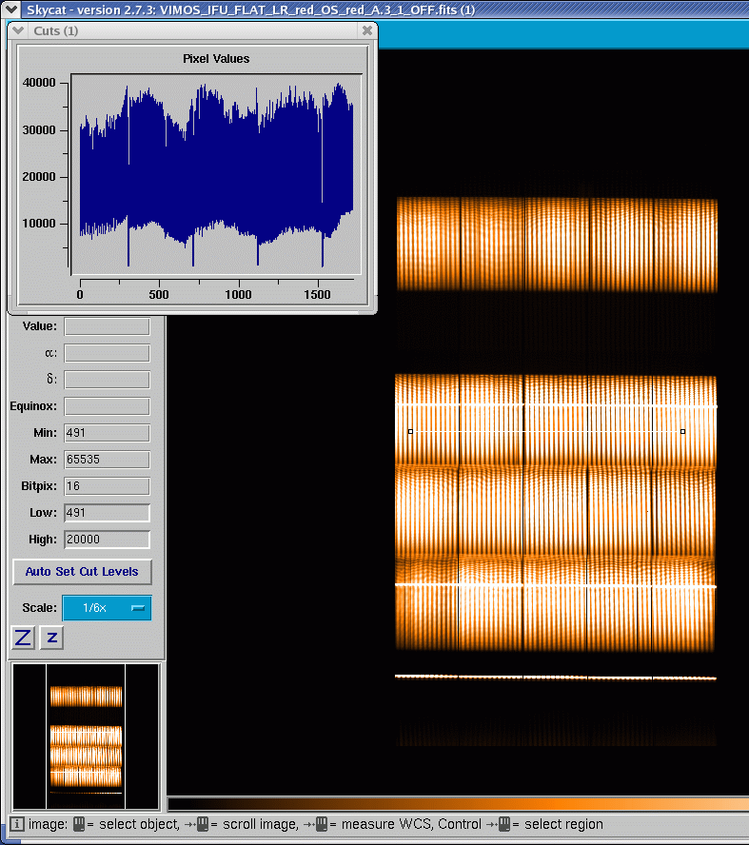Click the Bitpix value field
The width and height of the screenshot is (749, 845).
(x=107, y=486)
